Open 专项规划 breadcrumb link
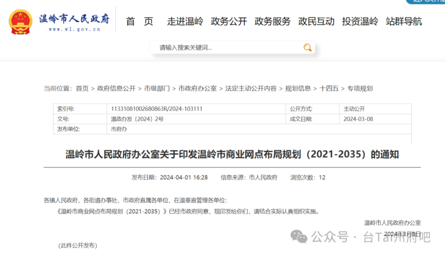The height and width of the screenshot is (255, 445). coord(360,88)
